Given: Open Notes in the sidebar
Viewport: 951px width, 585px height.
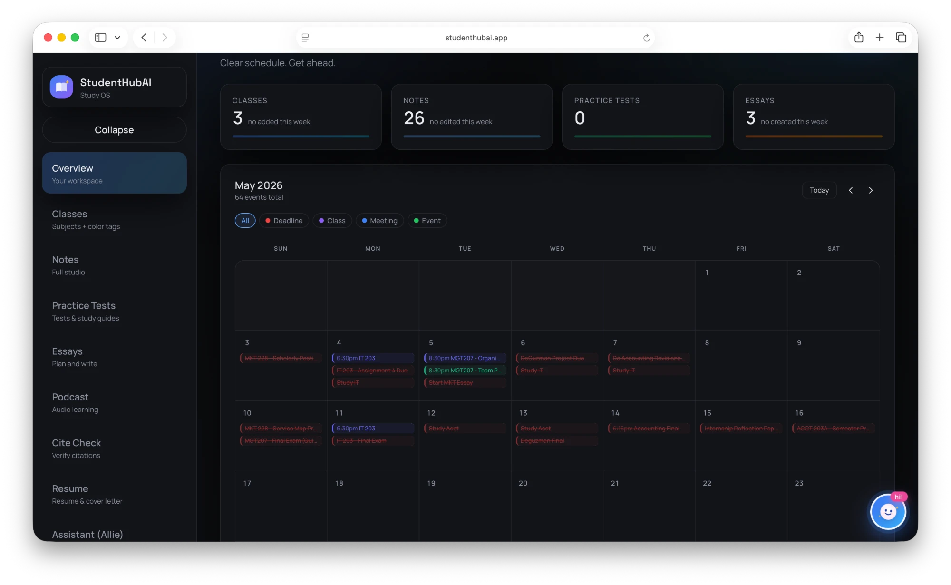Looking at the screenshot, I should coord(114,265).
